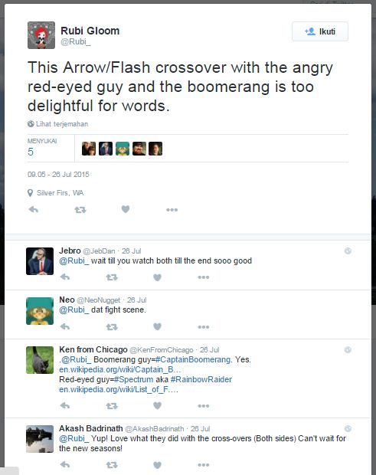Retweet Akash Badrinath's reply
Image resolution: width=376 pixels, height=475 pixels.
[112, 465]
